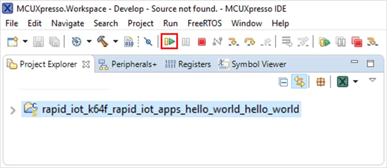Click the Suspend (pause) debug icon
387x168 pixels.
tap(186, 42)
